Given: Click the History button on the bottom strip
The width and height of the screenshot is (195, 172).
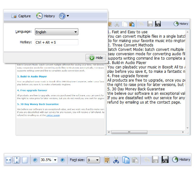Looking at the screenshot, I should (181, 159).
